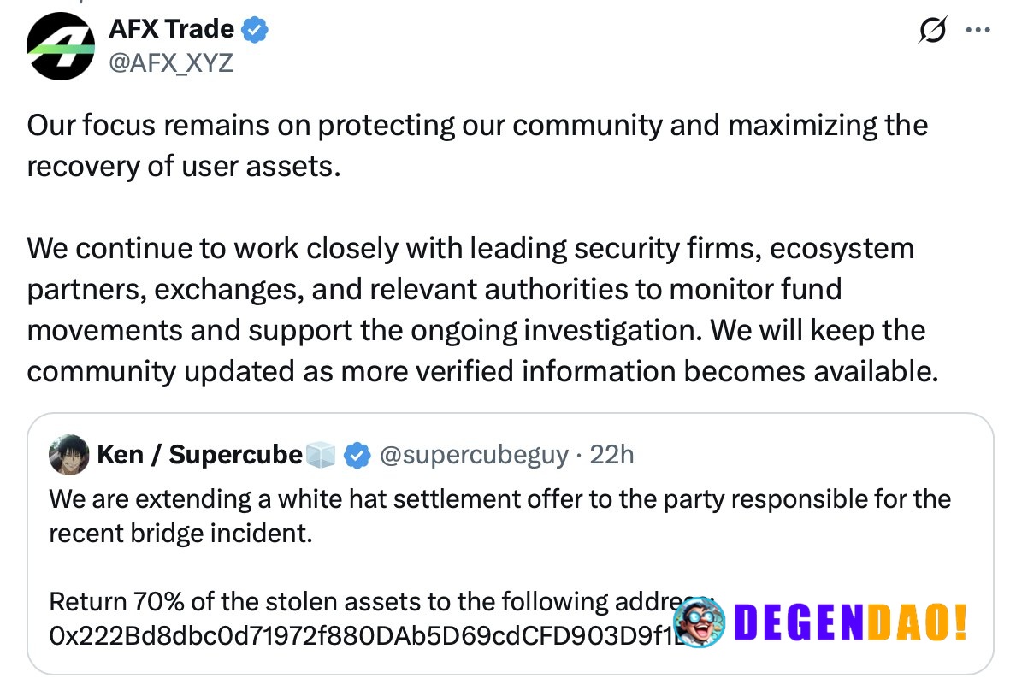
Task: Click the DegenDAO mascot icon
Action: (x=700, y=622)
